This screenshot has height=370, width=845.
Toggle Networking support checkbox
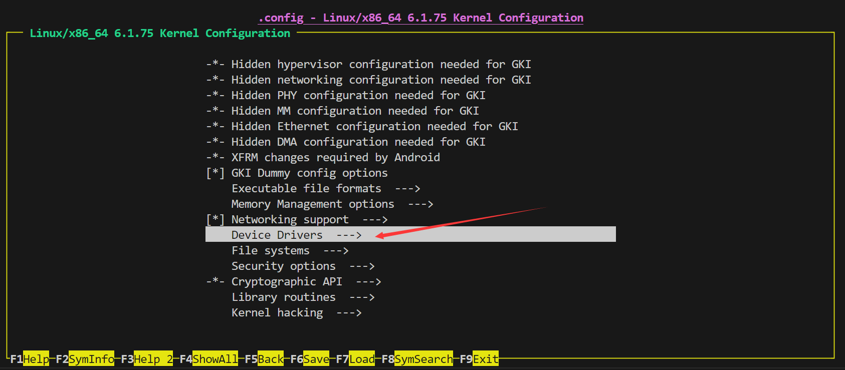216,220
